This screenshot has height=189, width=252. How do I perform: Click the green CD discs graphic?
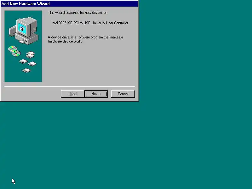pos(14,51)
